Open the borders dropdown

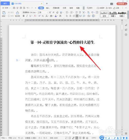tap(95, 16)
